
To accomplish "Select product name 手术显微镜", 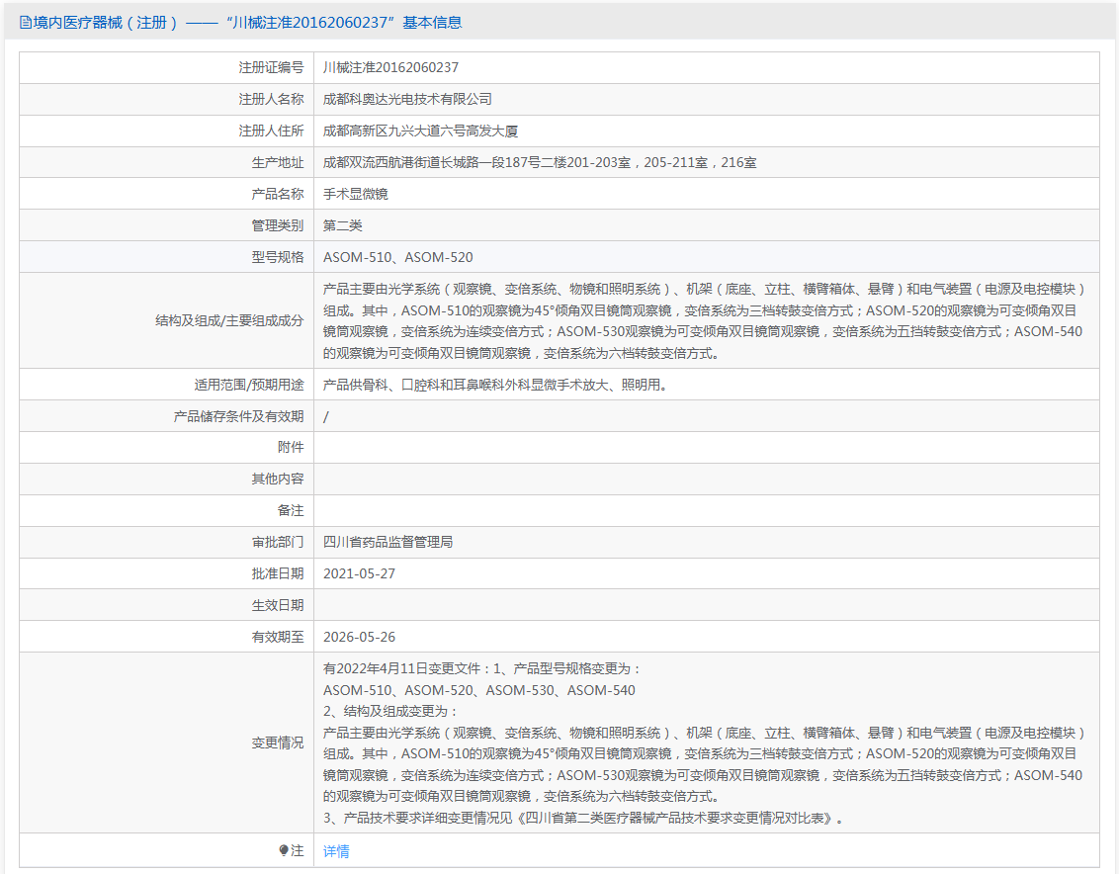I will pyautogui.click(x=356, y=194).
